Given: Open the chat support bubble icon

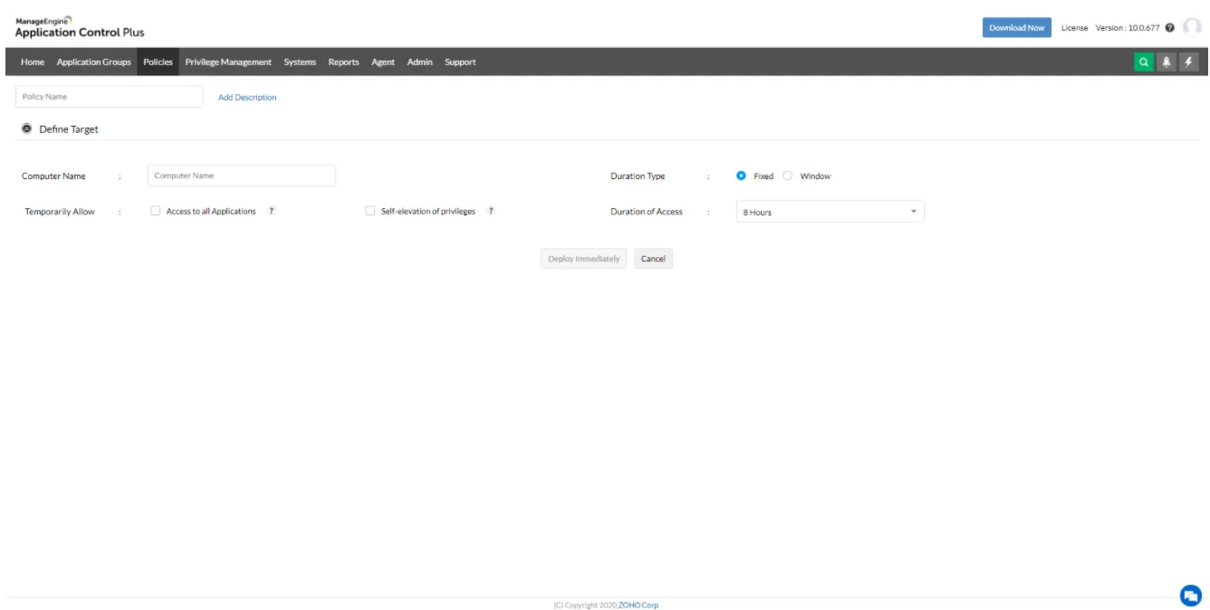Looking at the screenshot, I should click(1190, 595).
